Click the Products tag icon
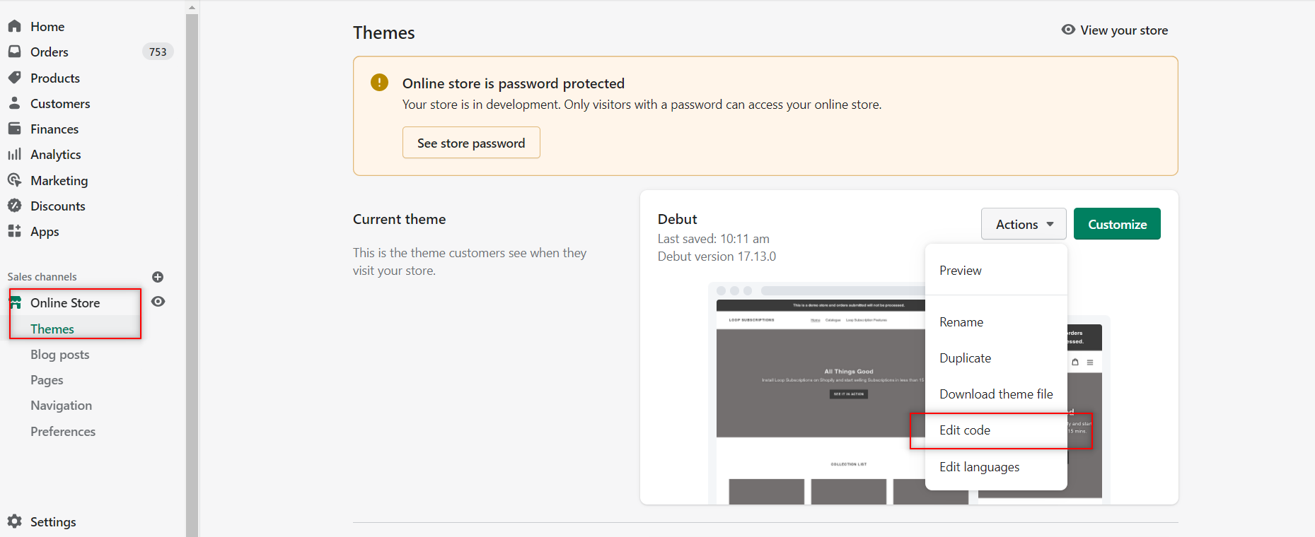 tap(14, 78)
